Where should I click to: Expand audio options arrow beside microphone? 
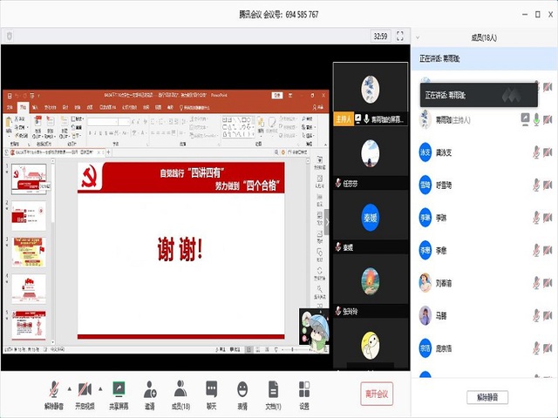click(69, 388)
